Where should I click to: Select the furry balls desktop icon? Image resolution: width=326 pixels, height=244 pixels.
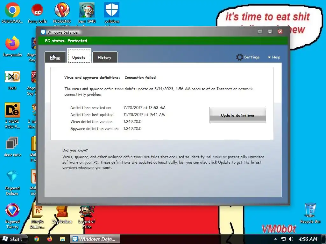tap(37, 13)
